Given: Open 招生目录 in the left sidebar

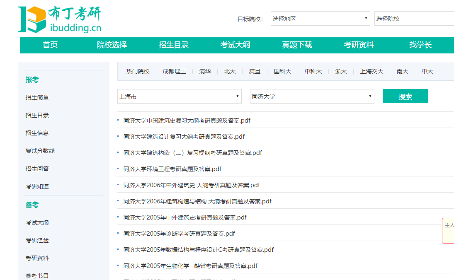Looking at the screenshot, I should (37, 115).
